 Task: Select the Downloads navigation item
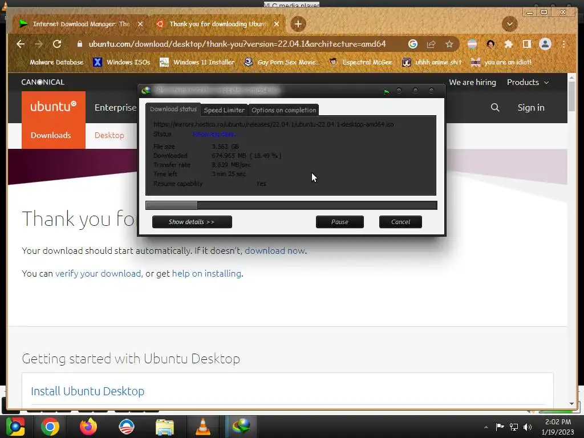click(x=51, y=135)
